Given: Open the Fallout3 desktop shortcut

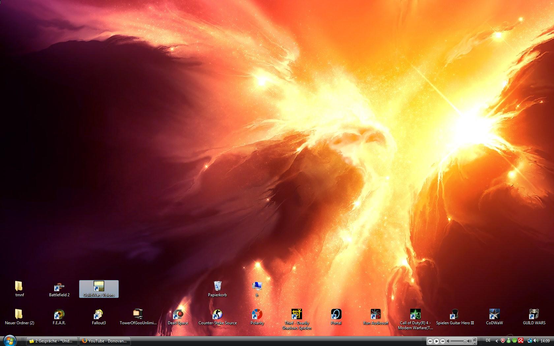Looking at the screenshot, I should pyautogui.click(x=99, y=315).
